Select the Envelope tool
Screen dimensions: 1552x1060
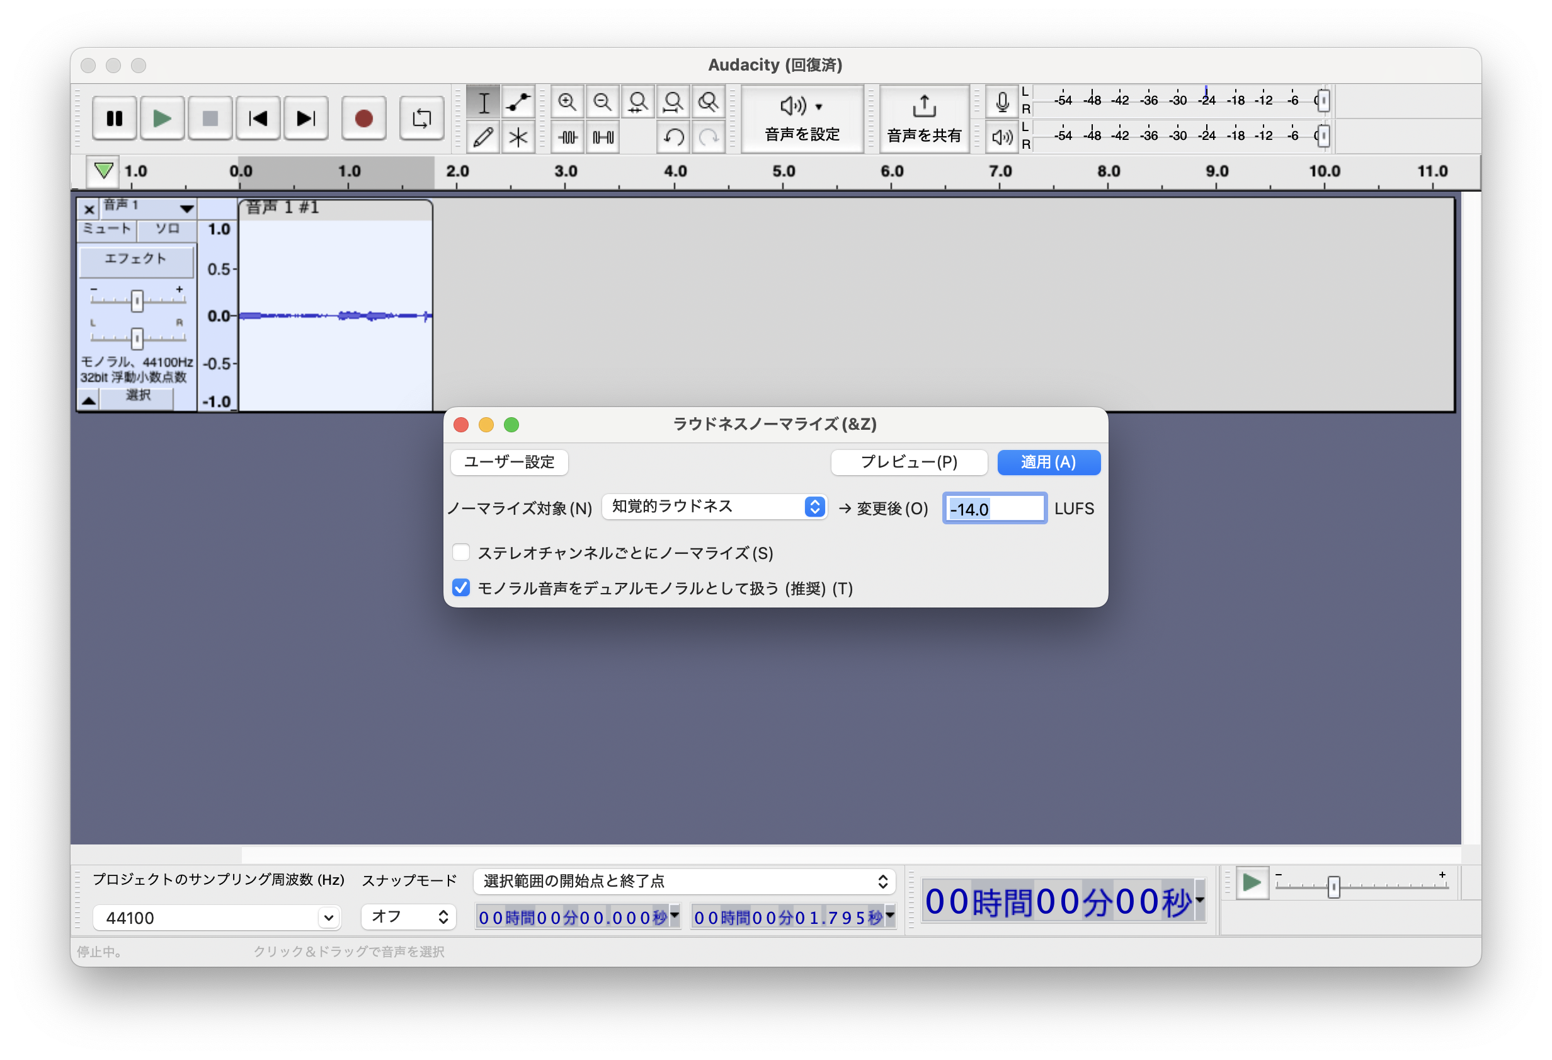coord(518,102)
